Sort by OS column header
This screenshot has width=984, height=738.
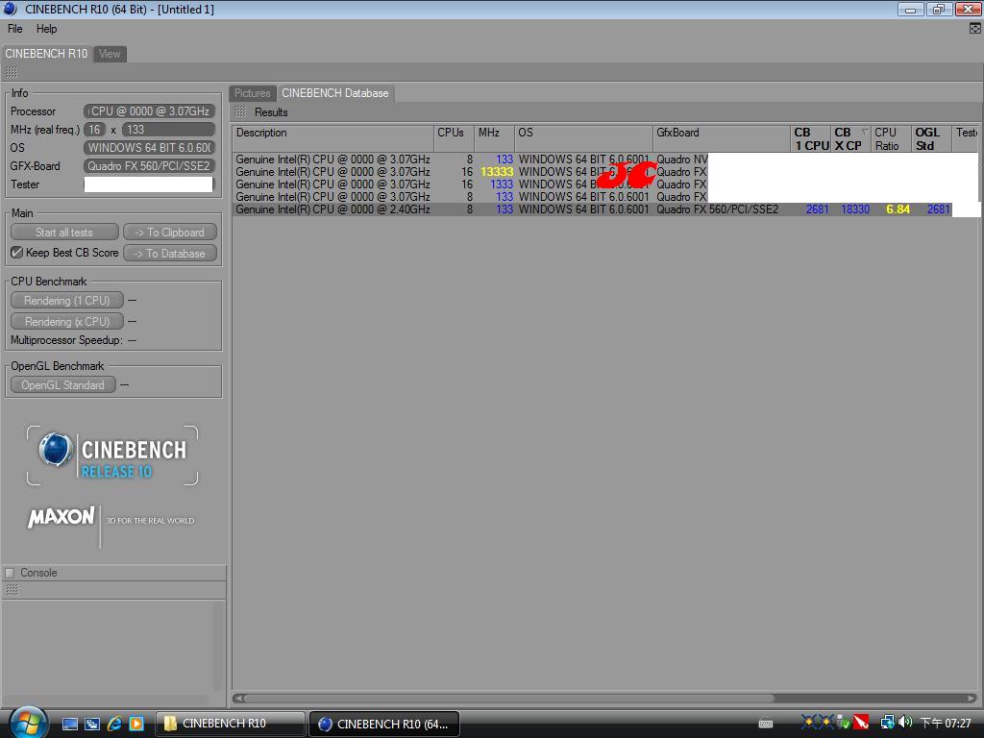(583, 138)
